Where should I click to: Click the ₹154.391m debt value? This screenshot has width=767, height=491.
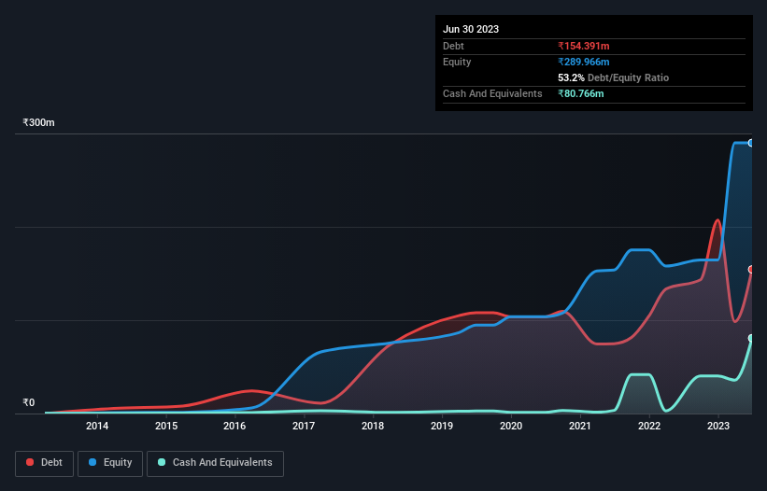click(584, 46)
